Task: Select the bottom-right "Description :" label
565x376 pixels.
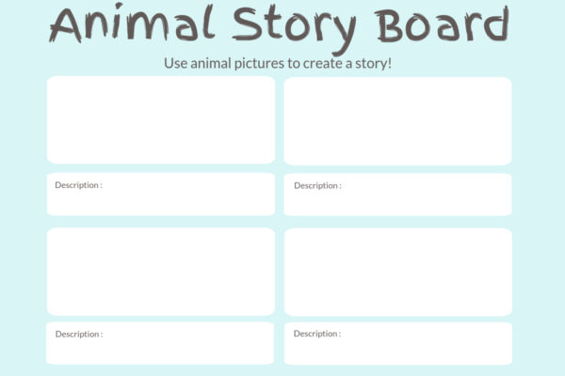Action: (317, 334)
